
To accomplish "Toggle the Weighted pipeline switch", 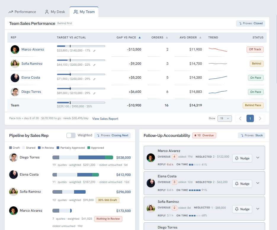I will pos(71,135).
